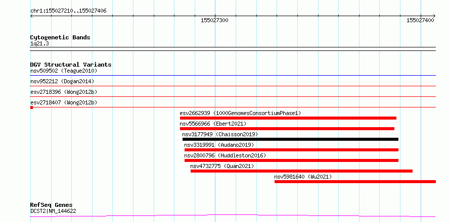Click the red bar under esv2662939
450x222 pixels.
(288, 118)
